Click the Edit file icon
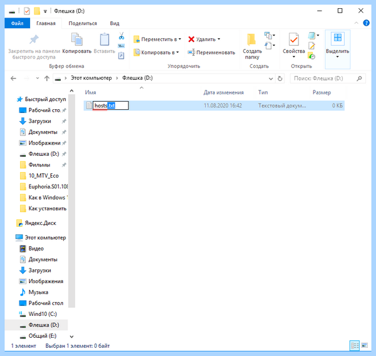Image resolution: width=376 pixels, height=356 pixels. (311, 46)
